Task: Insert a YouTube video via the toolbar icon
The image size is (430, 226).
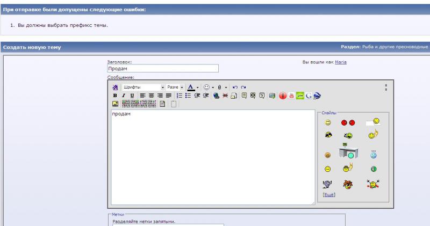Action: [x=292, y=95]
